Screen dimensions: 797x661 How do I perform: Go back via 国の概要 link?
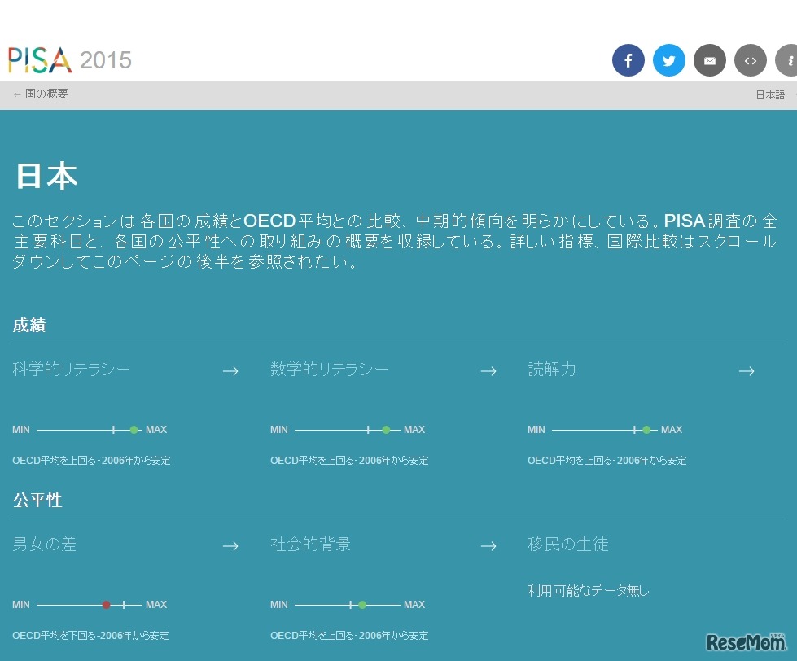[x=41, y=94]
